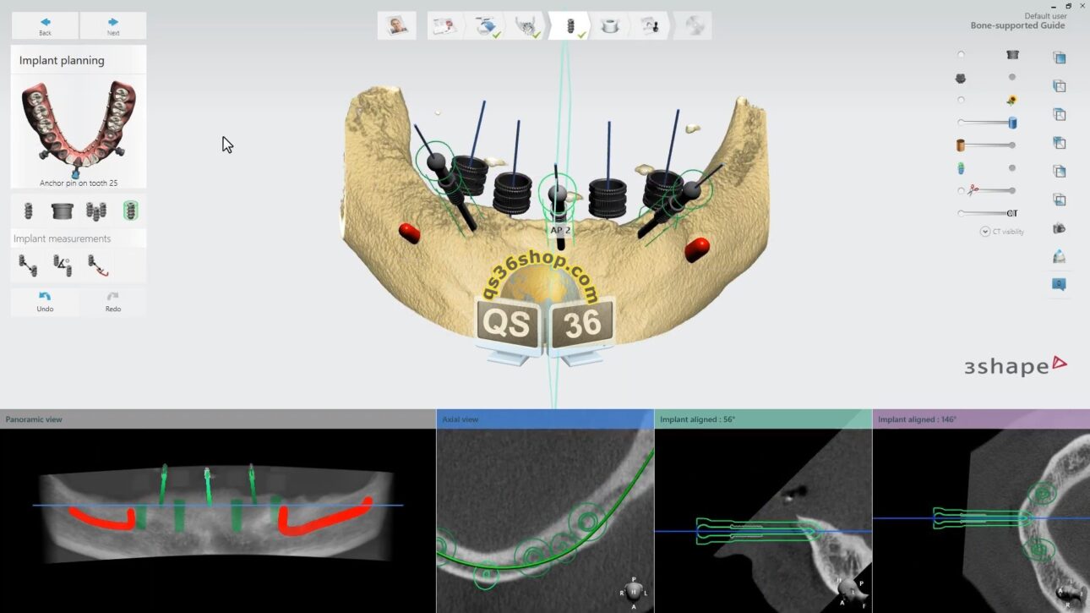
Task: Click the camera screenshot icon in right sidebar
Action: 1059,228
